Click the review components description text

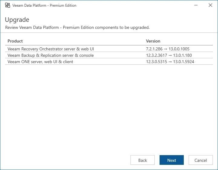[x=78, y=28]
